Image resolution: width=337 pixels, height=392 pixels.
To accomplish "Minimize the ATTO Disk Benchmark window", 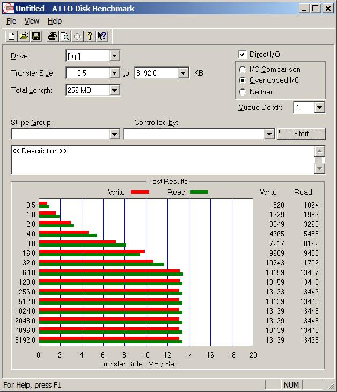I will click(x=304, y=9).
